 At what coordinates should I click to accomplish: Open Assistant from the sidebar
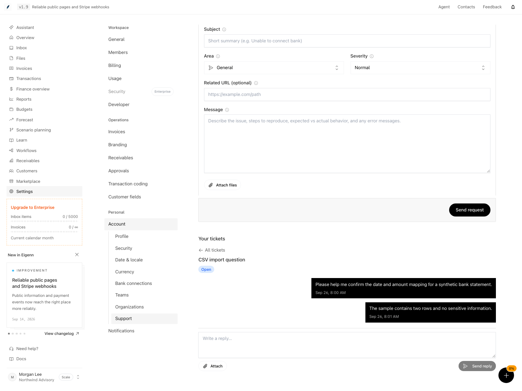pos(44,28)
